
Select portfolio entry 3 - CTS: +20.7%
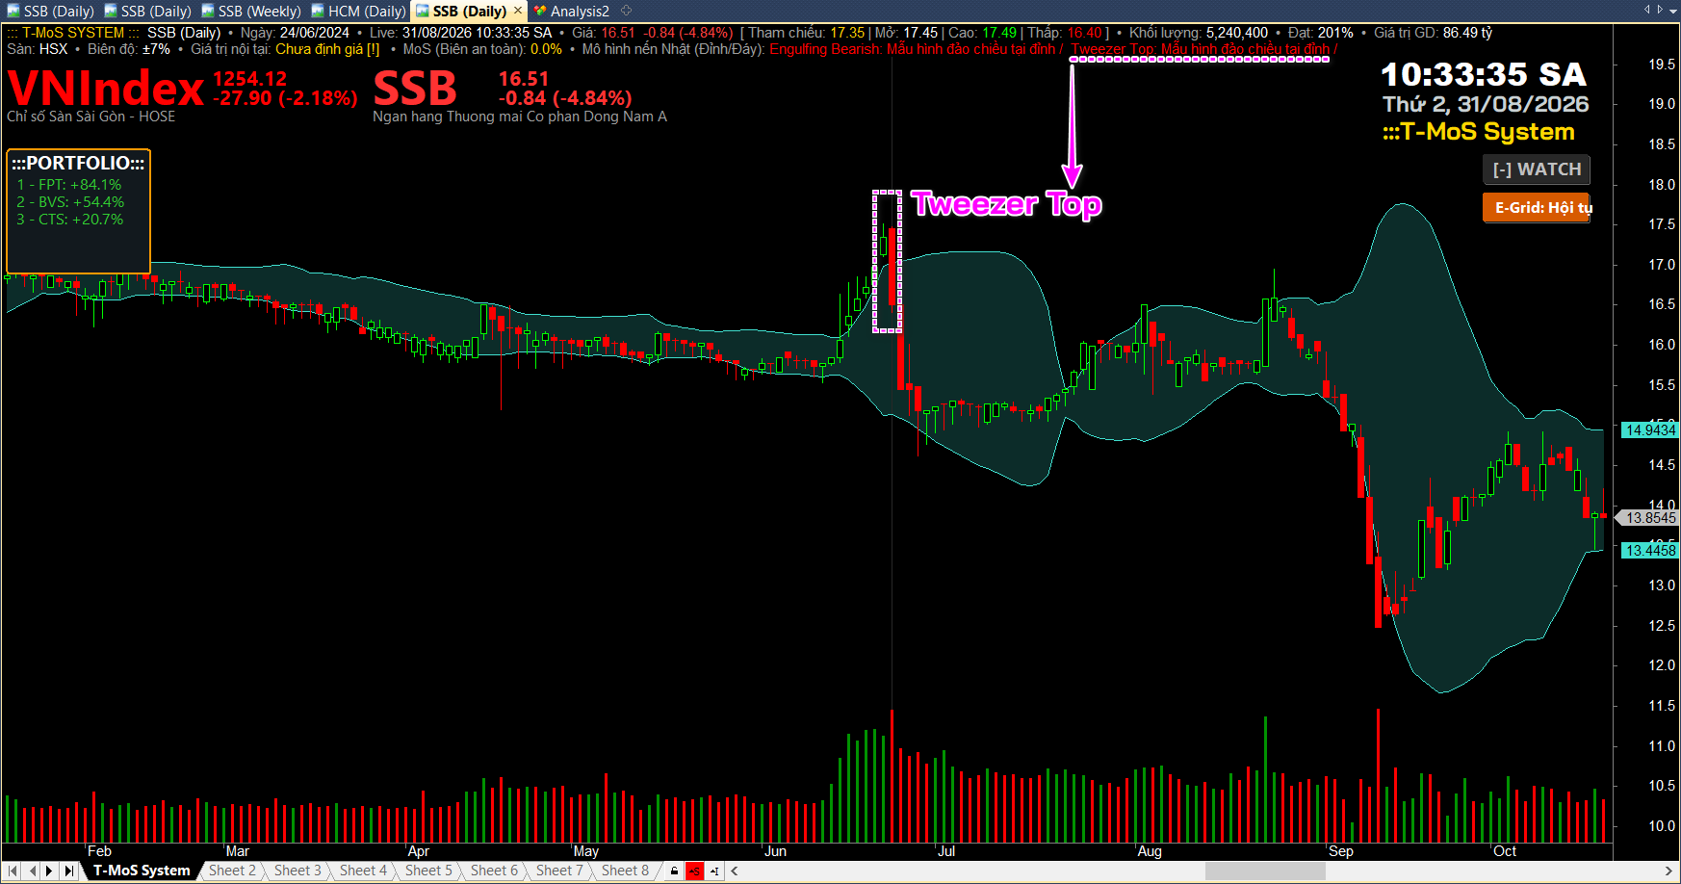pyautogui.click(x=70, y=220)
